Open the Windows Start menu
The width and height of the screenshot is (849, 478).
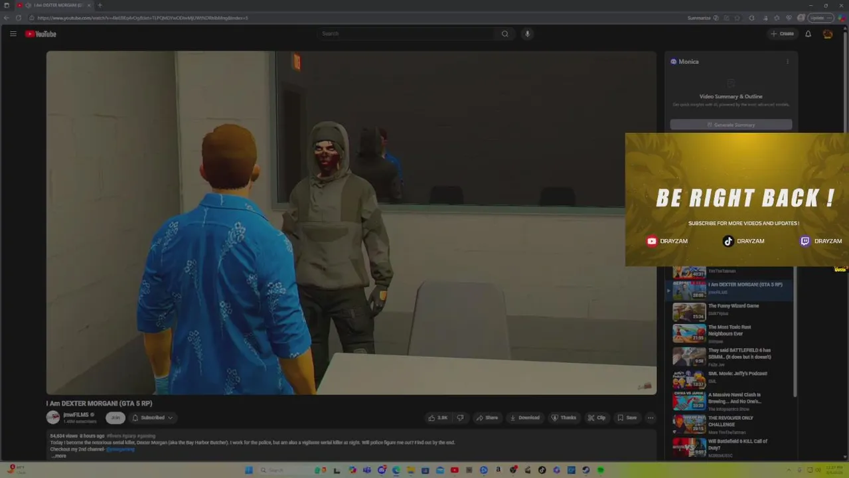point(249,470)
